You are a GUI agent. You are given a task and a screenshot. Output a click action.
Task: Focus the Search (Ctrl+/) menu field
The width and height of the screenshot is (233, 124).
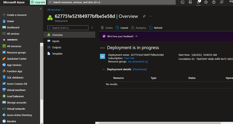tap(68, 28)
